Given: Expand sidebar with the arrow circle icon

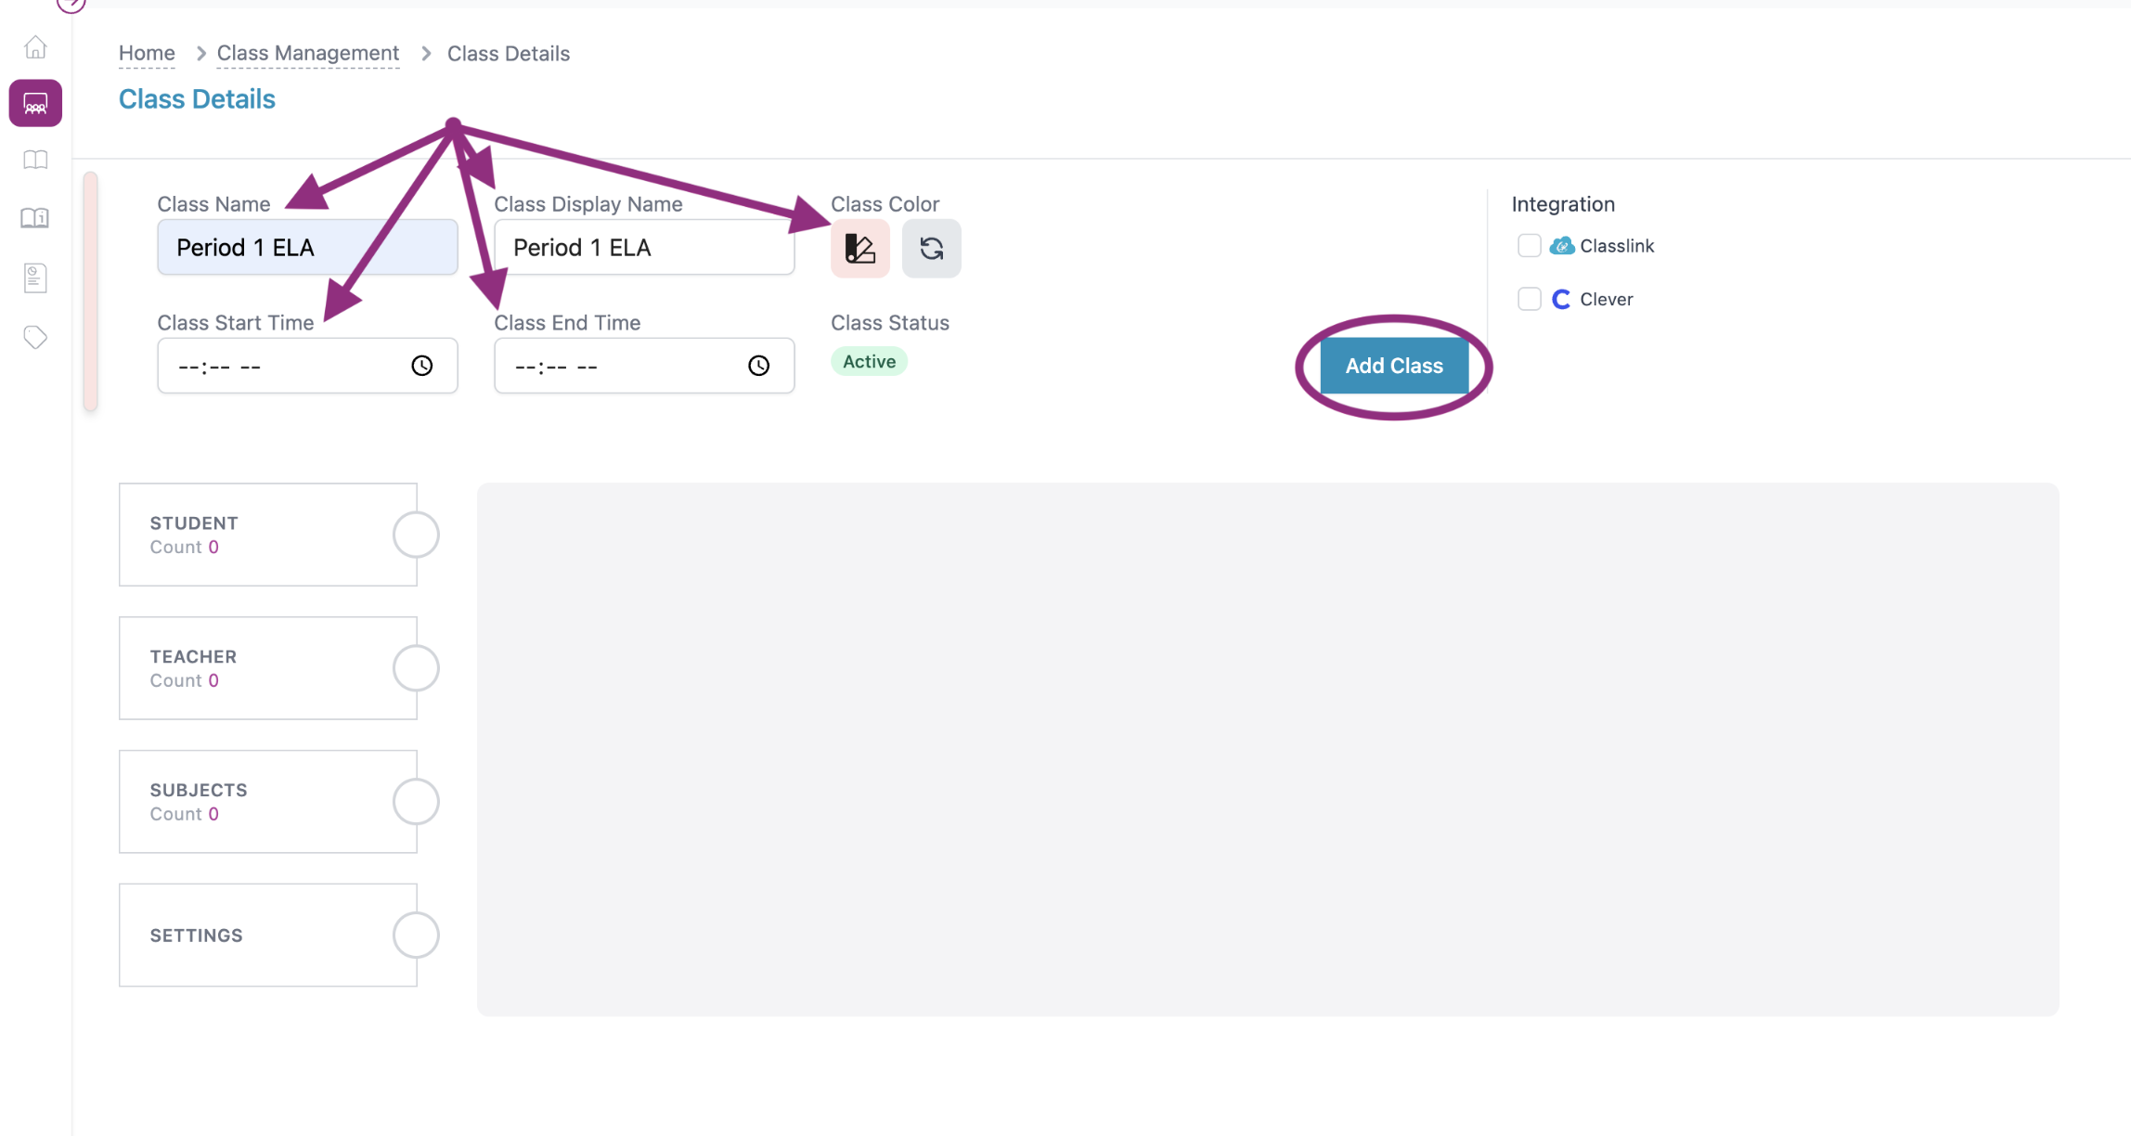Looking at the screenshot, I should 71,6.
